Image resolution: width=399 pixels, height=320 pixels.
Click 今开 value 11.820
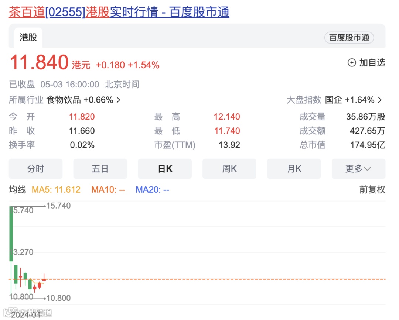82,117
